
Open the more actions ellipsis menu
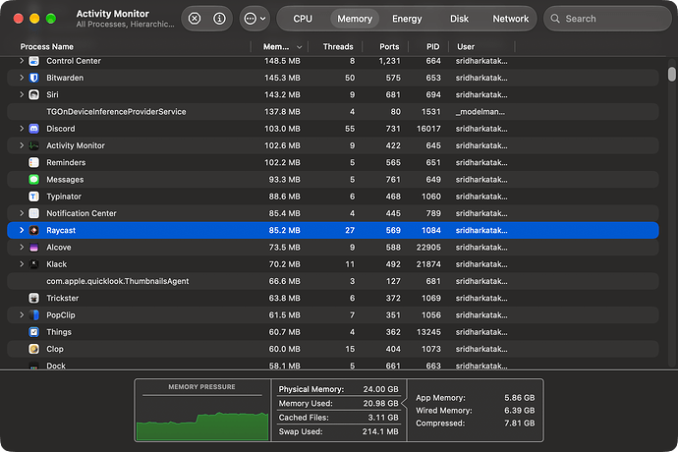(254, 19)
